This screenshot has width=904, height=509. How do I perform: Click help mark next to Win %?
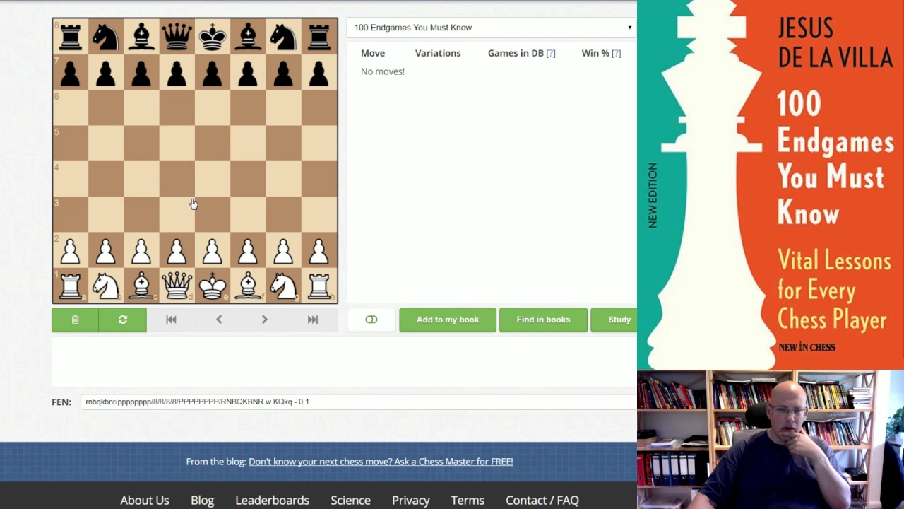coord(617,53)
